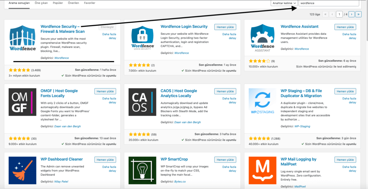Go to next results page arrow
The height and width of the screenshot is (189, 368).
351,14
